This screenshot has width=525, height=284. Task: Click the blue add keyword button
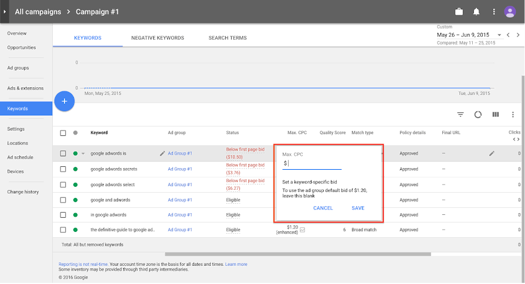tap(65, 101)
